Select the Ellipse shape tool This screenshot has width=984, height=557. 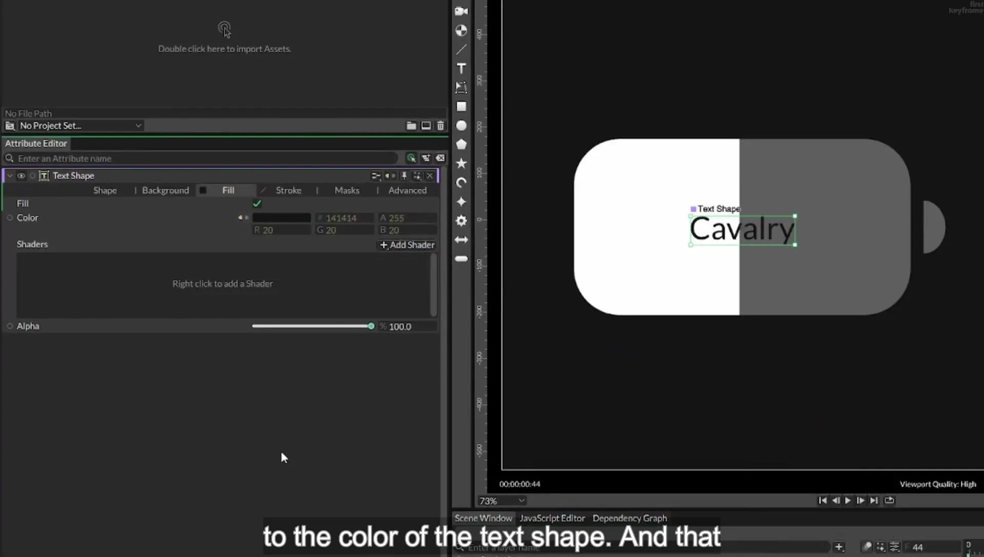click(x=461, y=125)
